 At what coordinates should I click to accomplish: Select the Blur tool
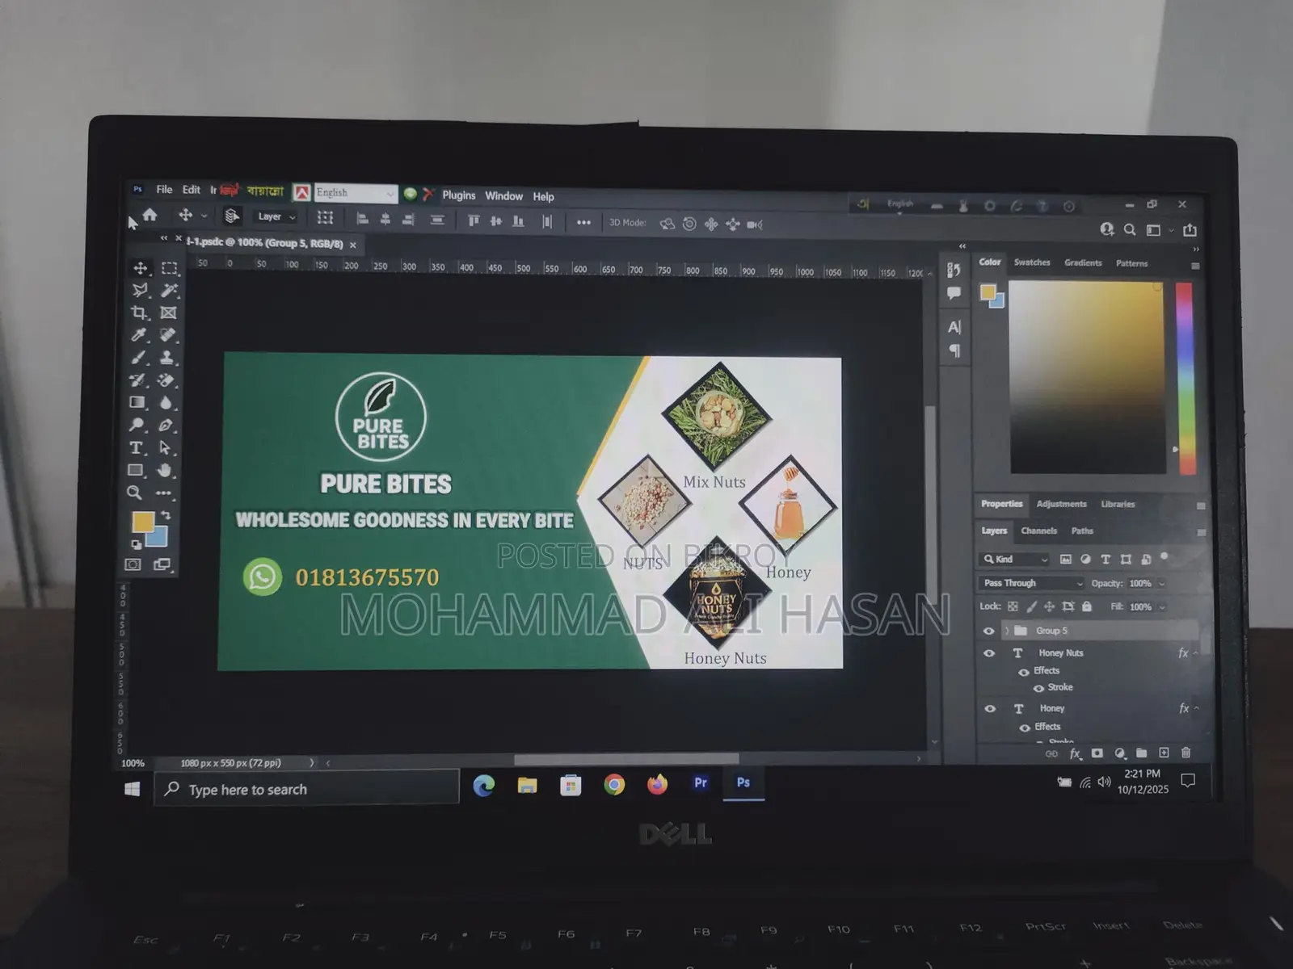166,402
